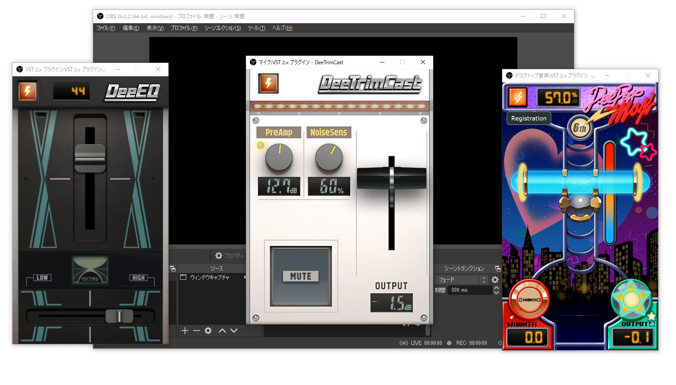The height and width of the screenshot is (385, 676).
Task: Open the 表示 menu in OBS
Action: click(x=155, y=28)
